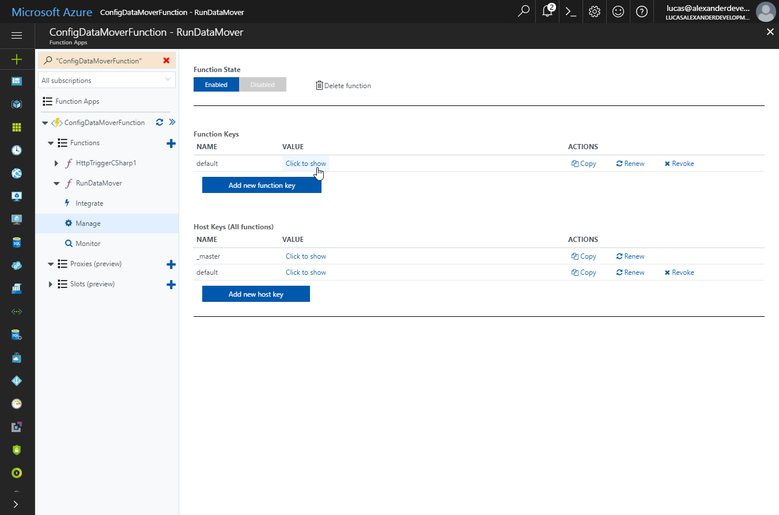This screenshot has height=515, width=779.
Task: Refresh the ConfigDataMoverFunction app
Action: [160, 122]
